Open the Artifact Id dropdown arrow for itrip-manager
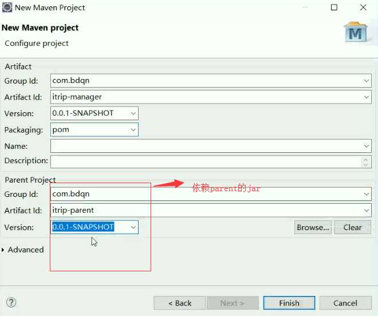The image size is (378, 316). pyautogui.click(x=366, y=97)
